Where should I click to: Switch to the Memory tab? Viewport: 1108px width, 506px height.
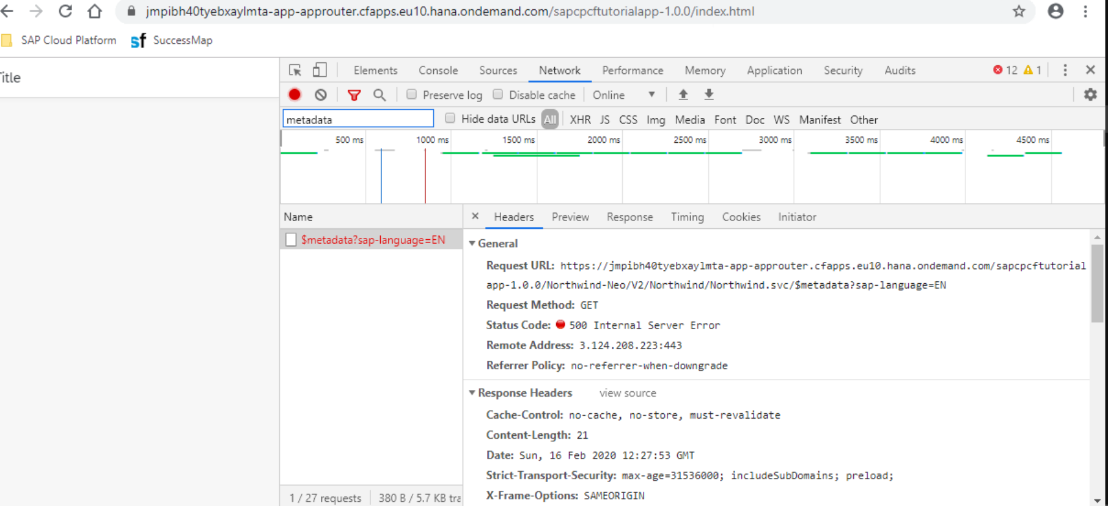(x=705, y=70)
